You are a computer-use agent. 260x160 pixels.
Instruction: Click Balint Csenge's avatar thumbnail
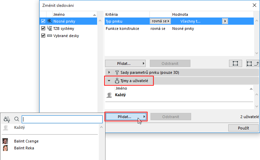tap(5, 141)
